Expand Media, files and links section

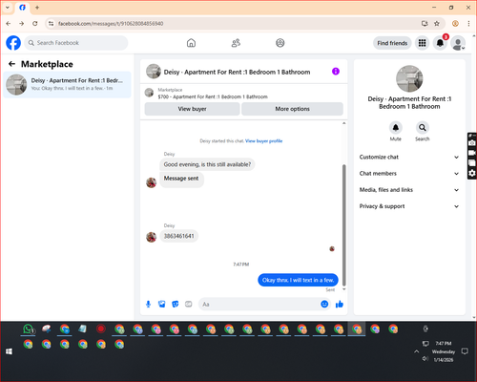(409, 190)
